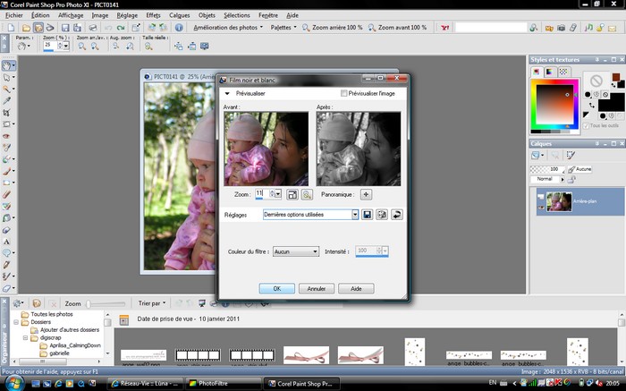626x391 pixels.
Task: Click the blue info icon in toolbar
Action: [x=179, y=28]
